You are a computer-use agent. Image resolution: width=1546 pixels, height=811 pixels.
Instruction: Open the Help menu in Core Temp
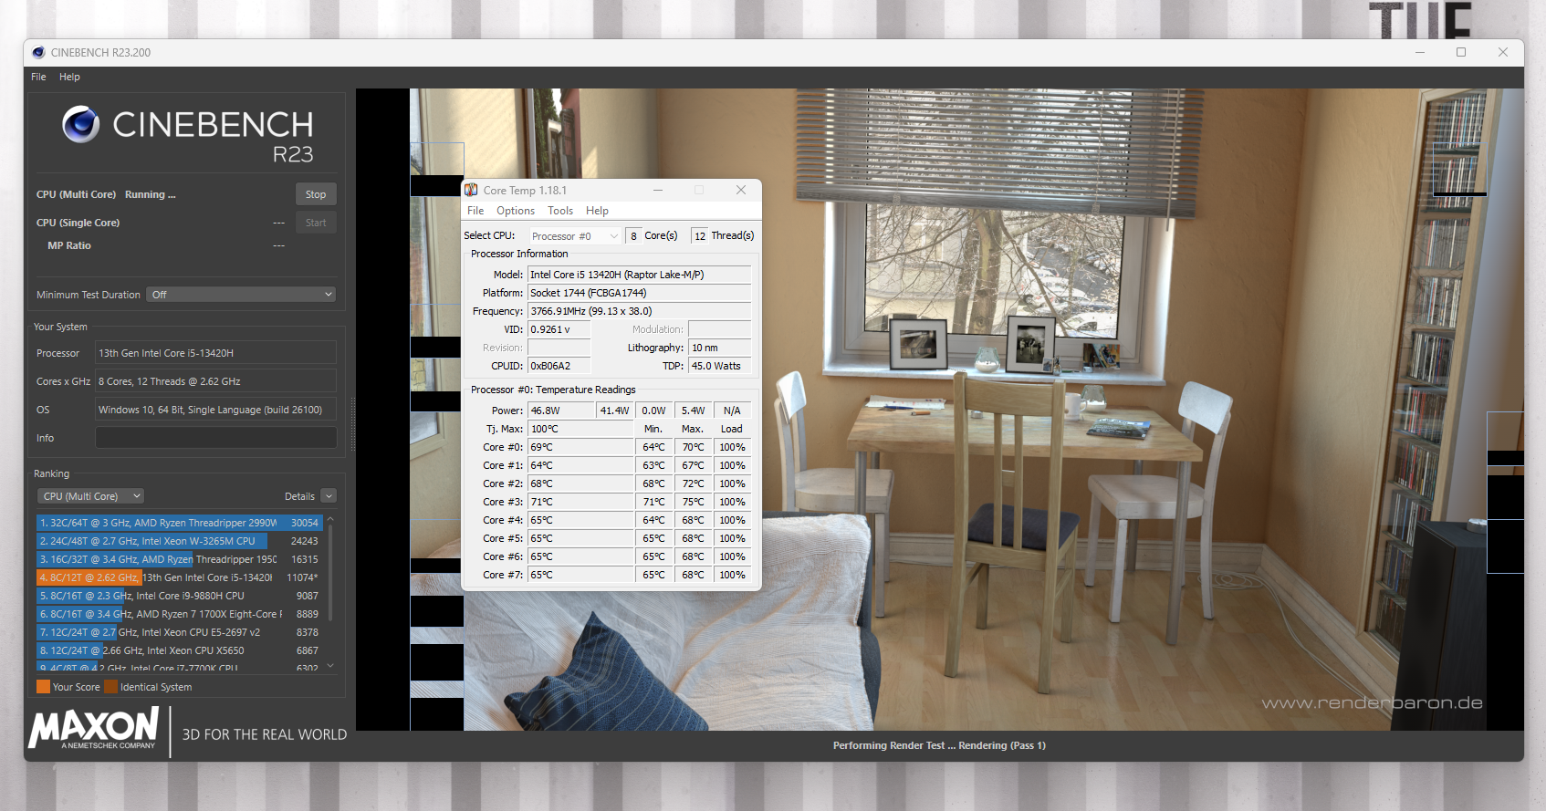coord(597,211)
